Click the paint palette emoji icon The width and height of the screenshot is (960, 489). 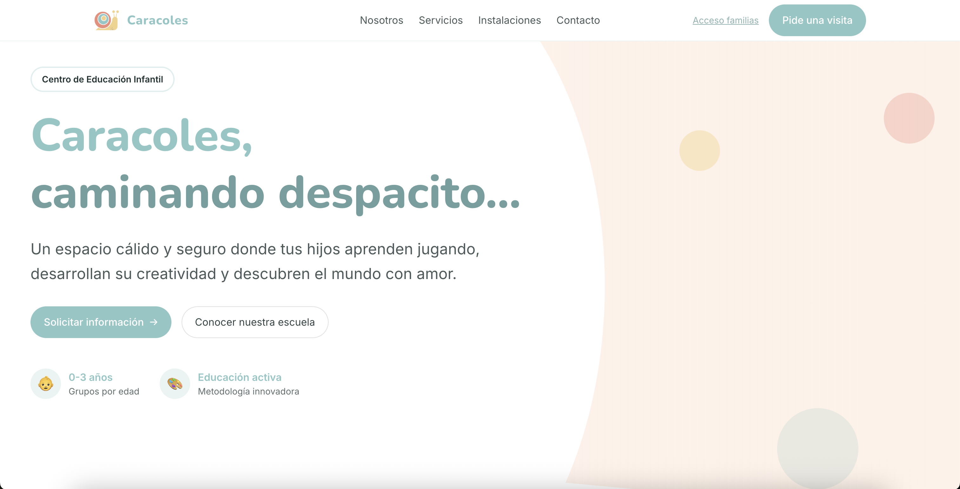click(x=175, y=384)
